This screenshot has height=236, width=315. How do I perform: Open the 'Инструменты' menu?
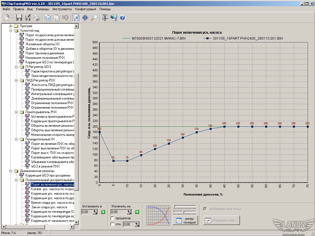(62, 9)
